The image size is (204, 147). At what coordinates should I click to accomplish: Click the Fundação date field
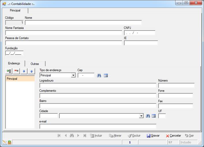[14, 53]
